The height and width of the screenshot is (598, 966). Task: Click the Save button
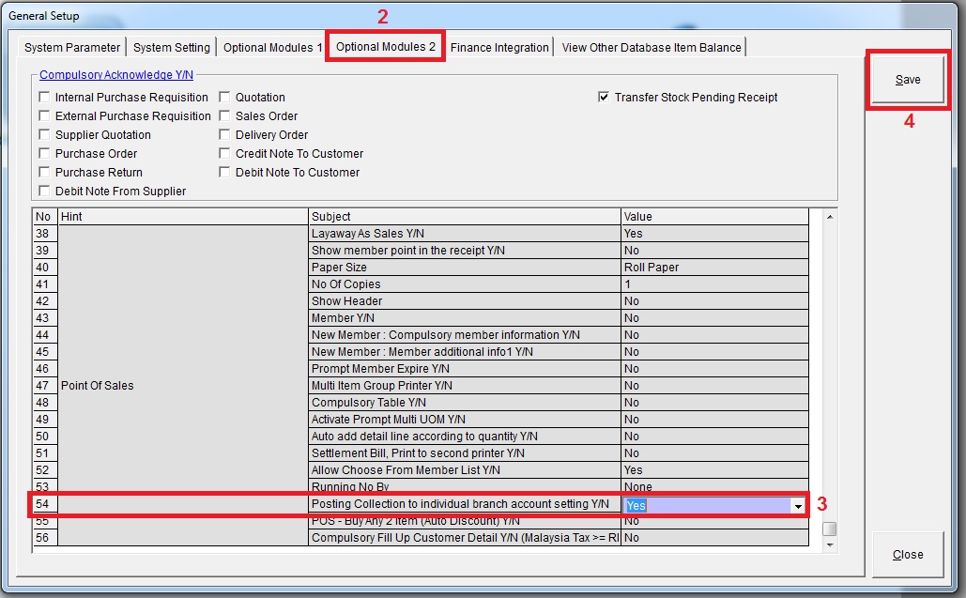pyautogui.click(x=907, y=80)
